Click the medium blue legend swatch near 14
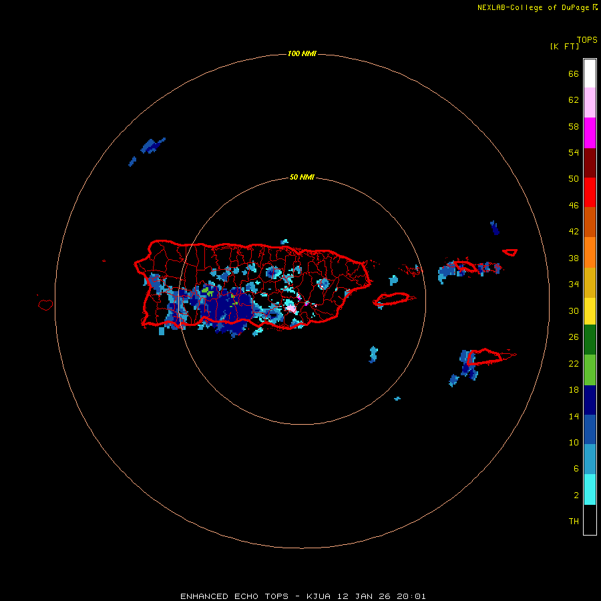The height and width of the screenshot is (601, 601). pyautogui.click(x=590, y=429)
